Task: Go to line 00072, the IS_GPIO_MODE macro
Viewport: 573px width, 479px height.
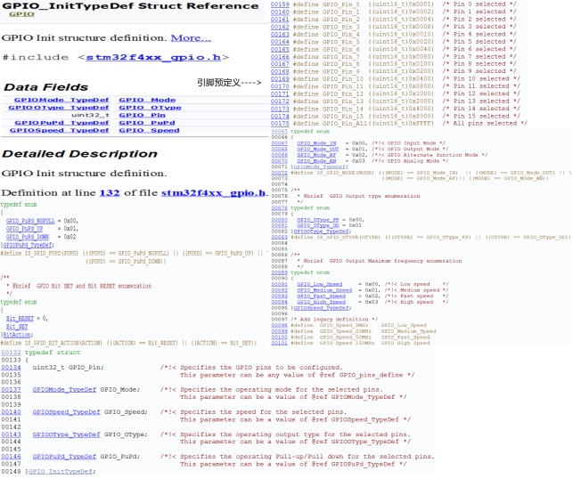Action: pos(280,173)
